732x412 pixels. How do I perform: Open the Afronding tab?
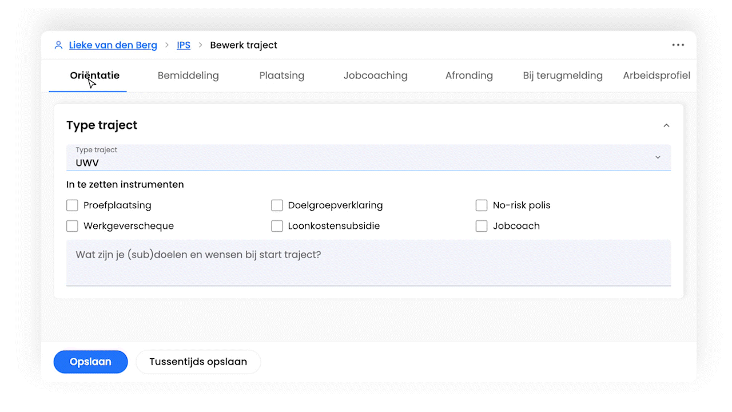point(469,76)
